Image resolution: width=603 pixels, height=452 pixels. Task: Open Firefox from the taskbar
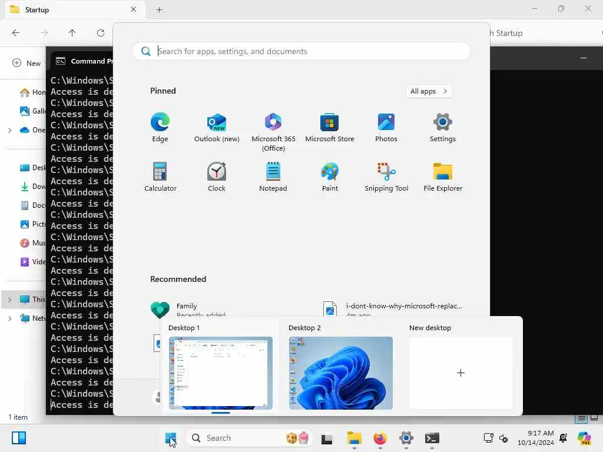coord(380,438)
